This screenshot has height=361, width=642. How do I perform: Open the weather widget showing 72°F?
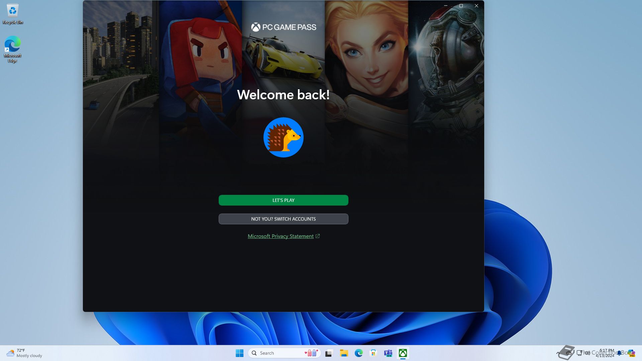[x=24, y=353]
